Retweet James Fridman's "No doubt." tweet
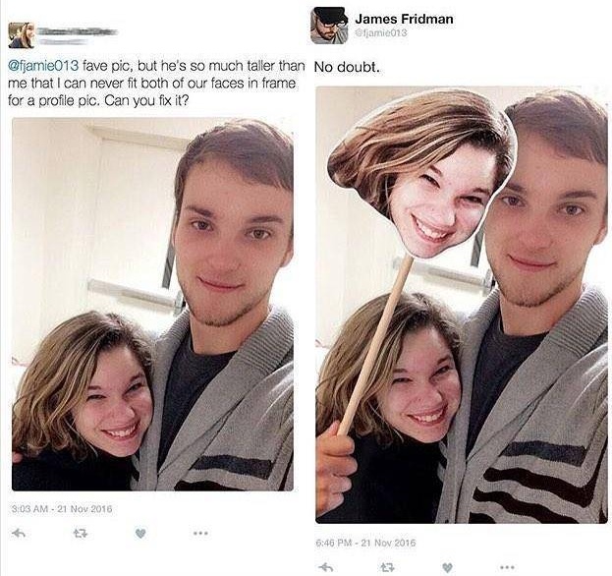The height and width of the screenshot is (576, 612). (387, 566)
